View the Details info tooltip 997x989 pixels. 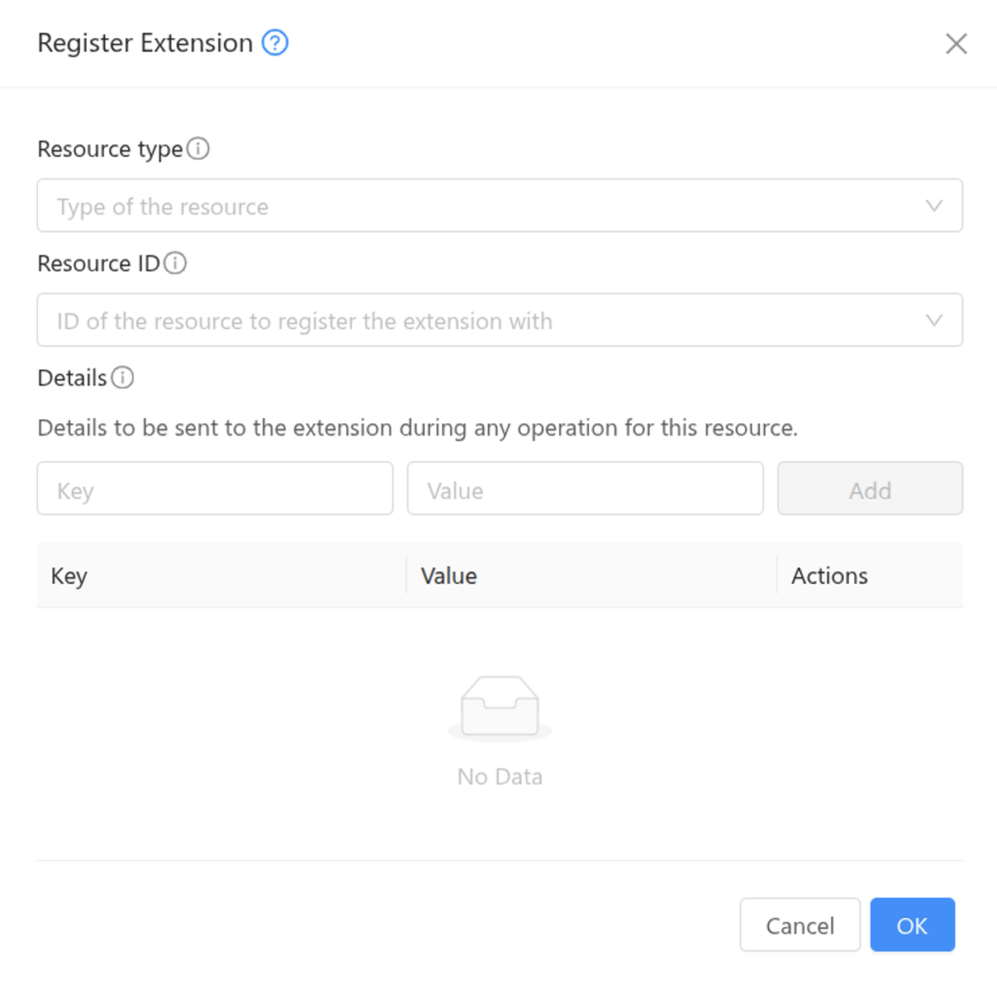[x=125, y=378]
